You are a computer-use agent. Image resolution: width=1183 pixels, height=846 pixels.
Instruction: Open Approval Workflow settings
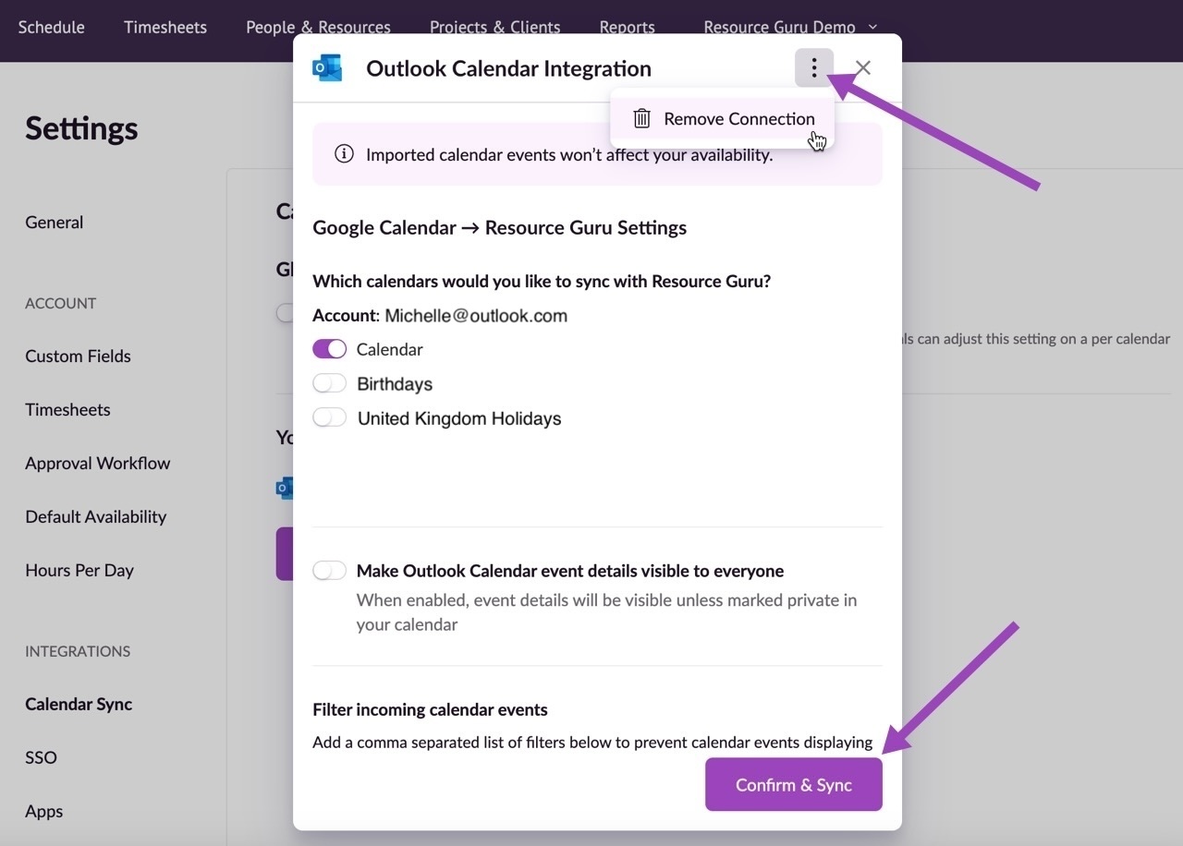(x=98, y=463)
